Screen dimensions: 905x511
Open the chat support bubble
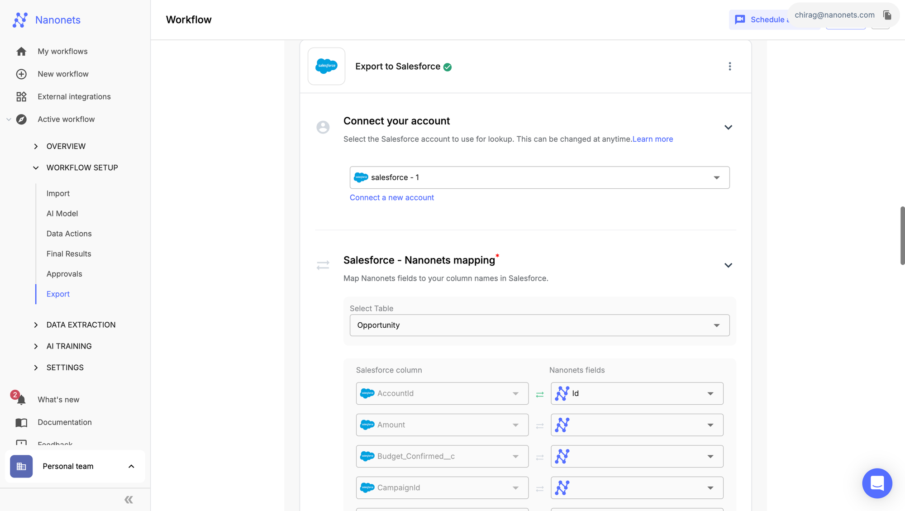[x=876, y=483]
